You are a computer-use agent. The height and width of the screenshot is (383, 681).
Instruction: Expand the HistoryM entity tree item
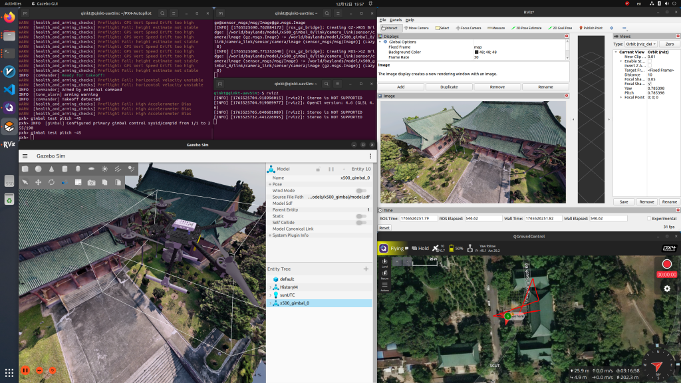click(269, 287)
